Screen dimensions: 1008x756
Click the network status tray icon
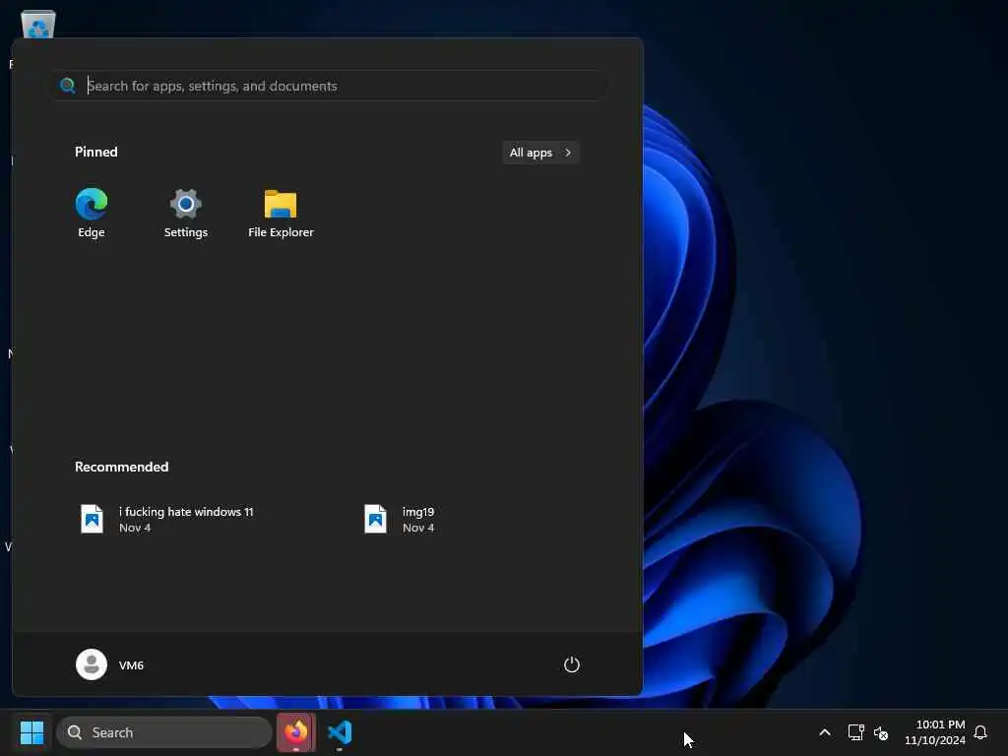pyautogui.click(x=855, y=732)
